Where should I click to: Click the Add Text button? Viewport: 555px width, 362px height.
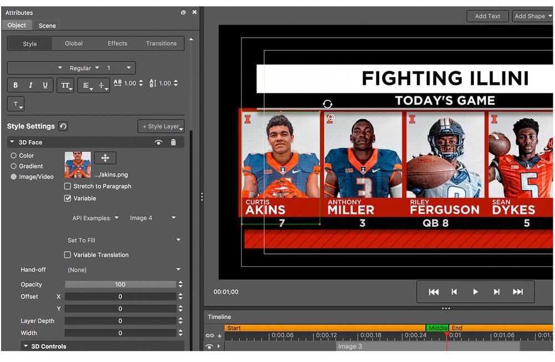487,16
